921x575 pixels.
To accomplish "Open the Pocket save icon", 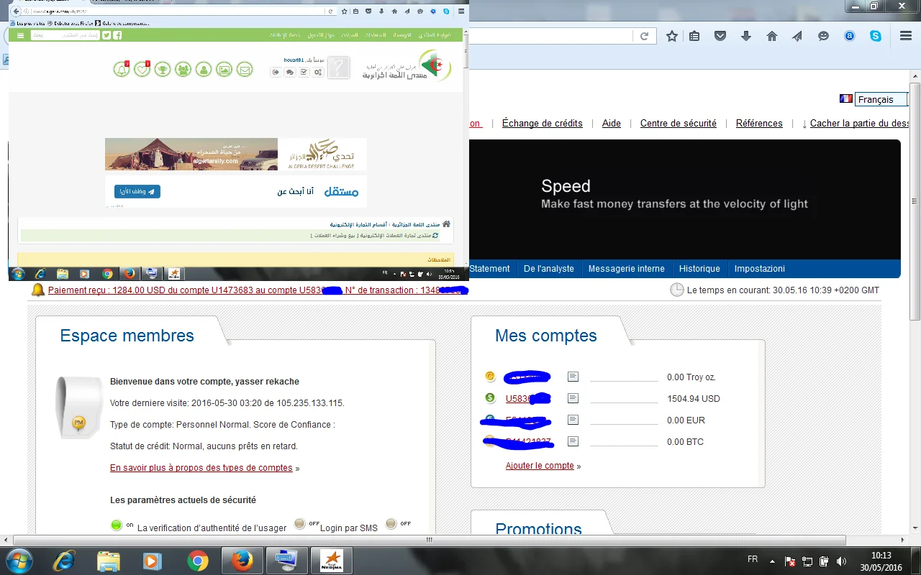I will click(x=720, y=36).
